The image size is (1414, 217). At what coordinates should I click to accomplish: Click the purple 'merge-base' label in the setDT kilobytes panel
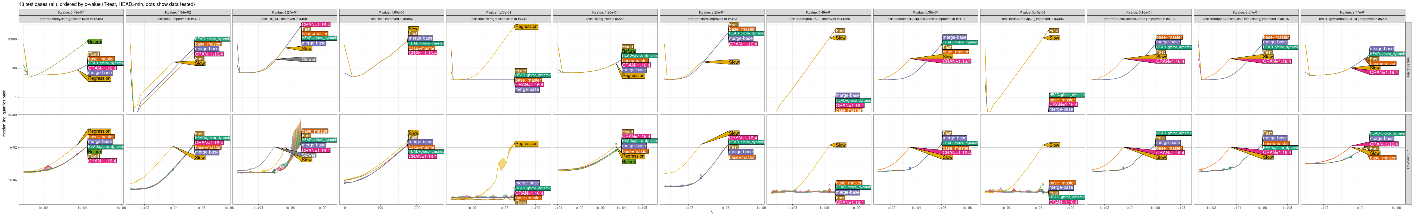click(206, 49)
